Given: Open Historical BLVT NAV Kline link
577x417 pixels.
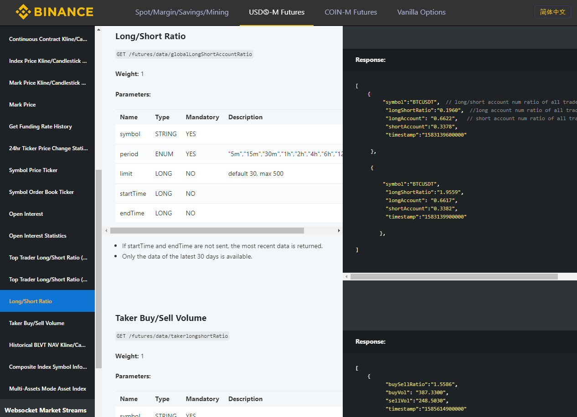Looking at the screenshot, I should point(47,345).
